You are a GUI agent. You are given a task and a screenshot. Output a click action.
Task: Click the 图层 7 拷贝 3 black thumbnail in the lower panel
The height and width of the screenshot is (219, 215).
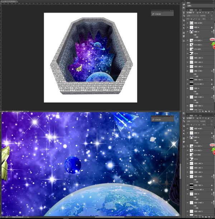click(191, 185)
